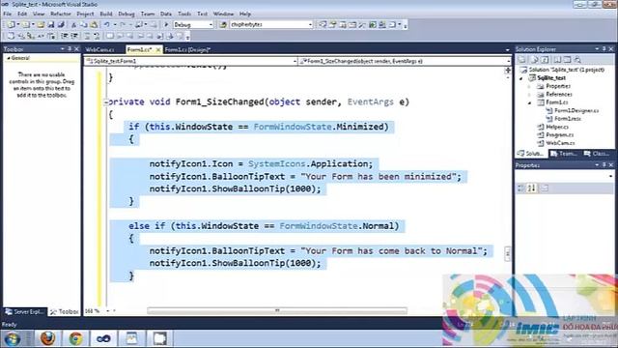The height and width of the screenshot is (348, 618).
Task: Click 'notifyIcon1.ShowBalloonTip(1000);' in Minimized block
Action: (x=235, y=188)
